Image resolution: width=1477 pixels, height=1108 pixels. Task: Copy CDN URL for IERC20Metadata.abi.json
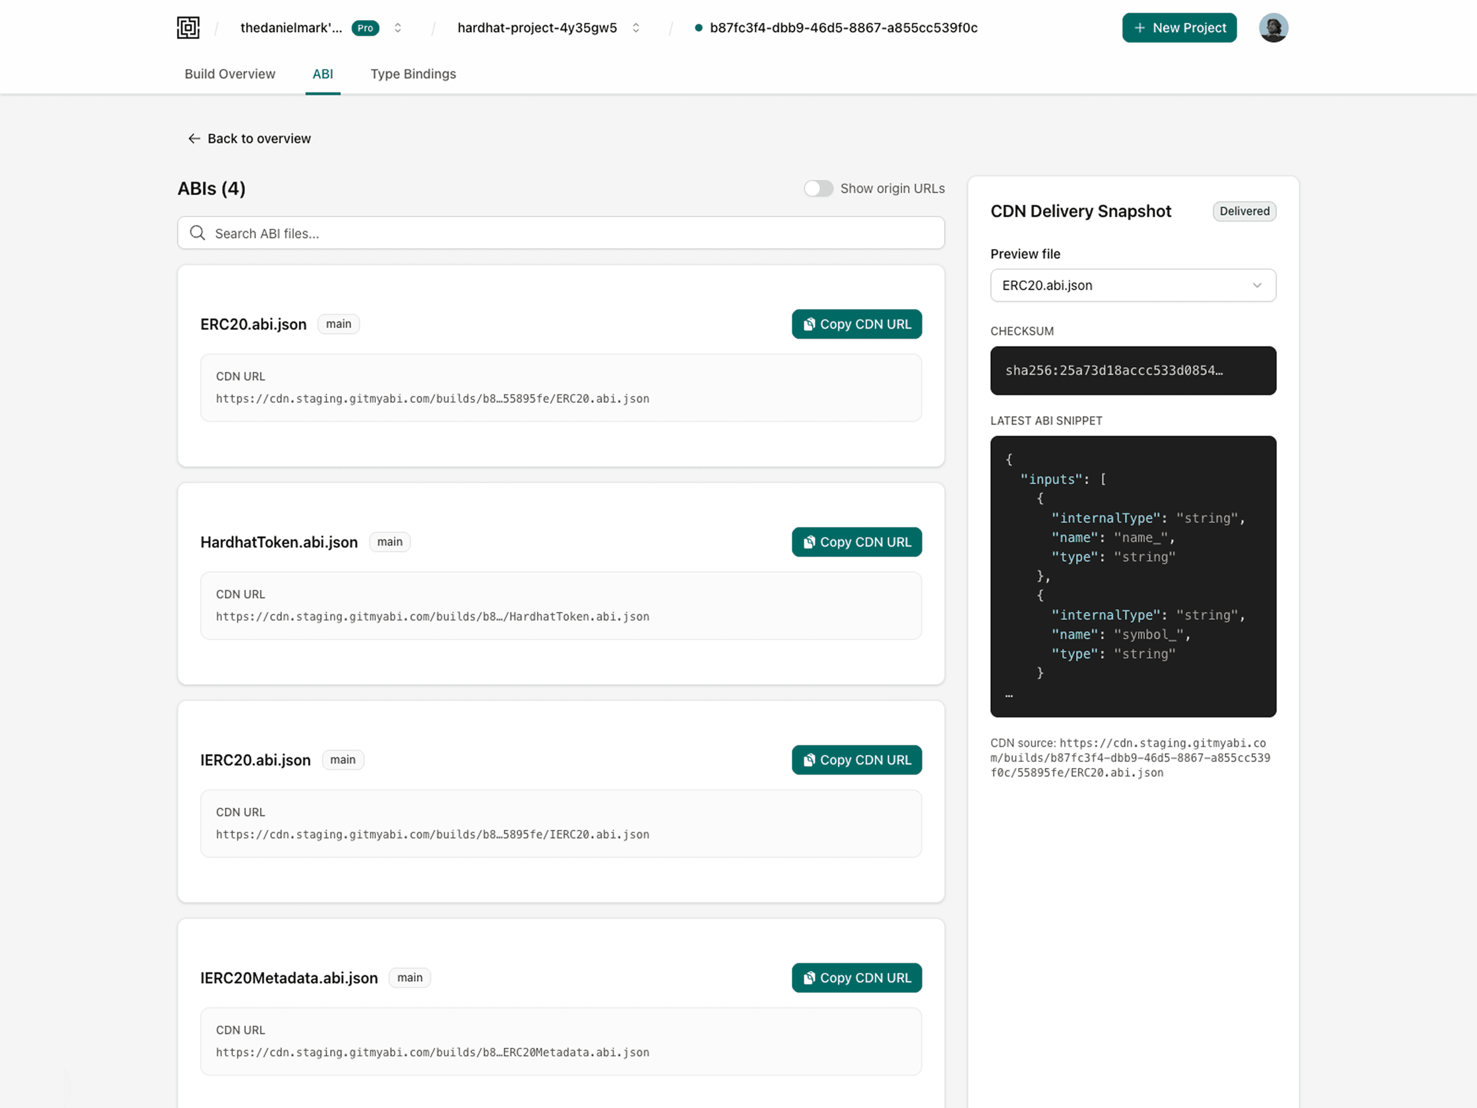pyautogui.click(x=857, y=977)
